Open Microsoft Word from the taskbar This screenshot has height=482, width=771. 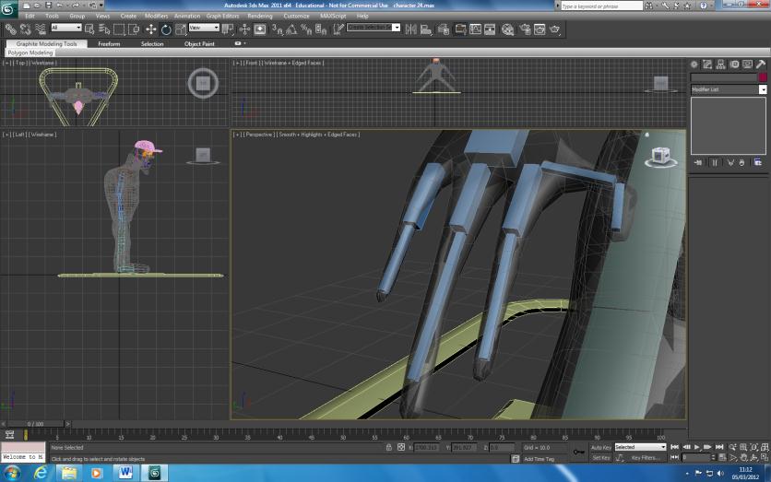point(125,473)
